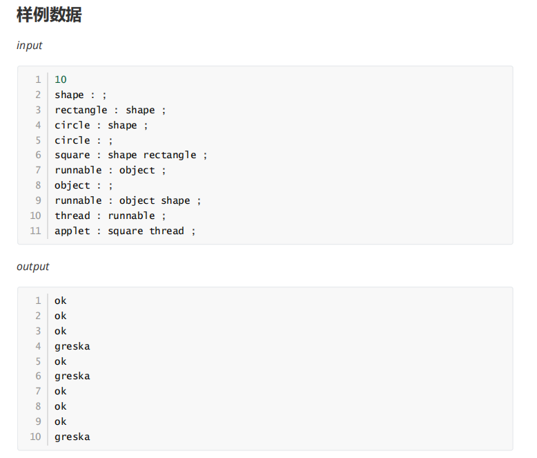Click 'greska' on output line 10
537x458 pixels.
tap(72, 437)
